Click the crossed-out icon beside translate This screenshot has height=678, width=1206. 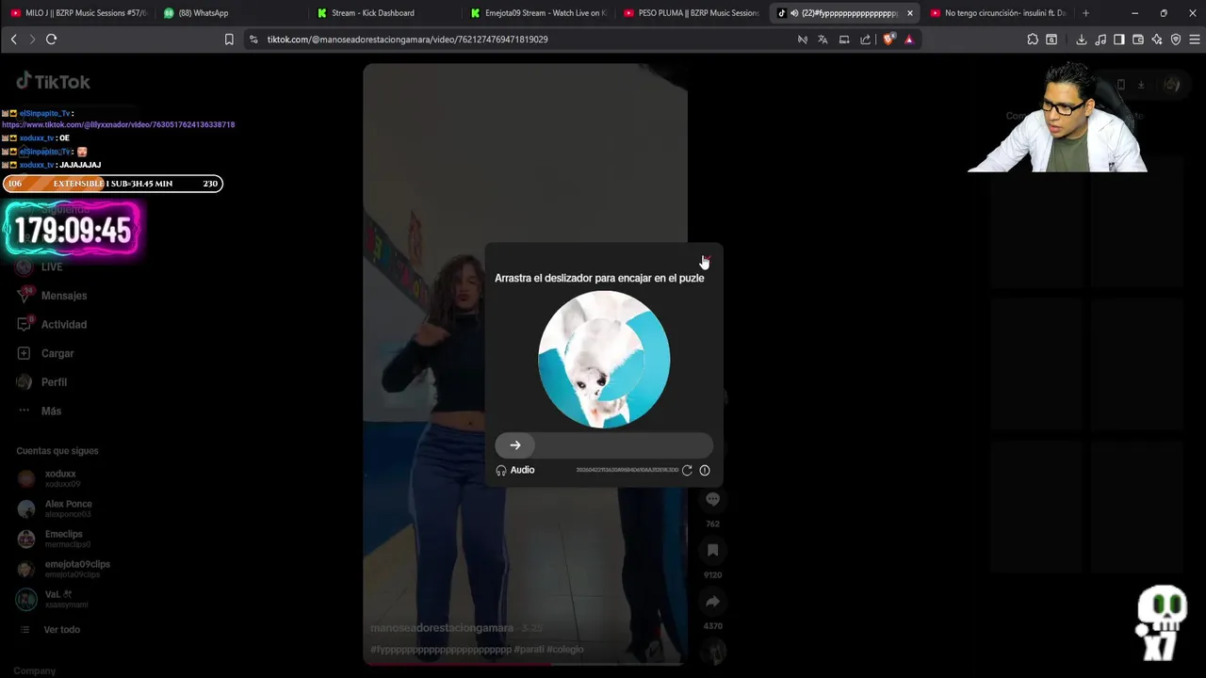tap(803, 40)
